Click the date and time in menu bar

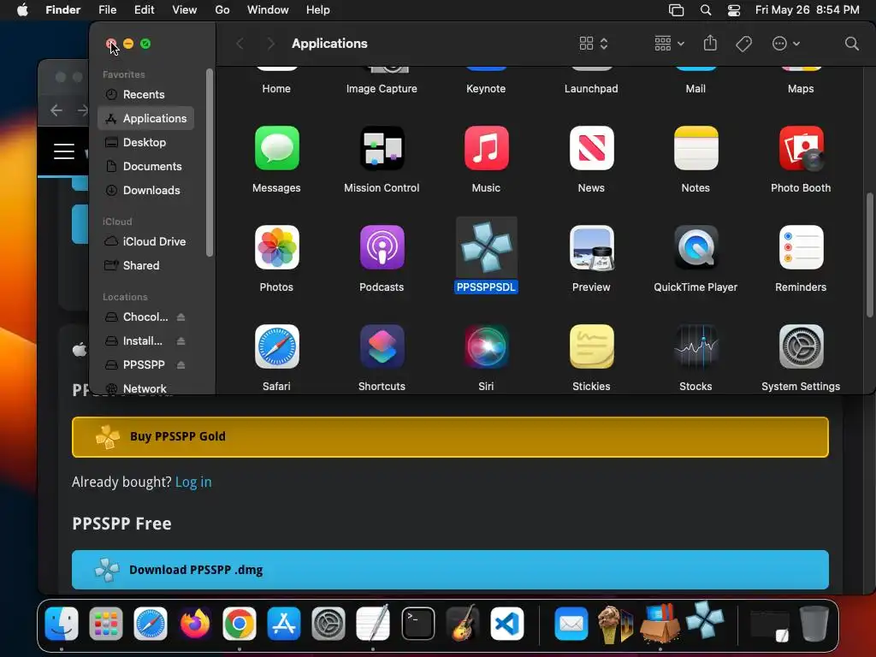pyautogui.click(x=808, y=10)
